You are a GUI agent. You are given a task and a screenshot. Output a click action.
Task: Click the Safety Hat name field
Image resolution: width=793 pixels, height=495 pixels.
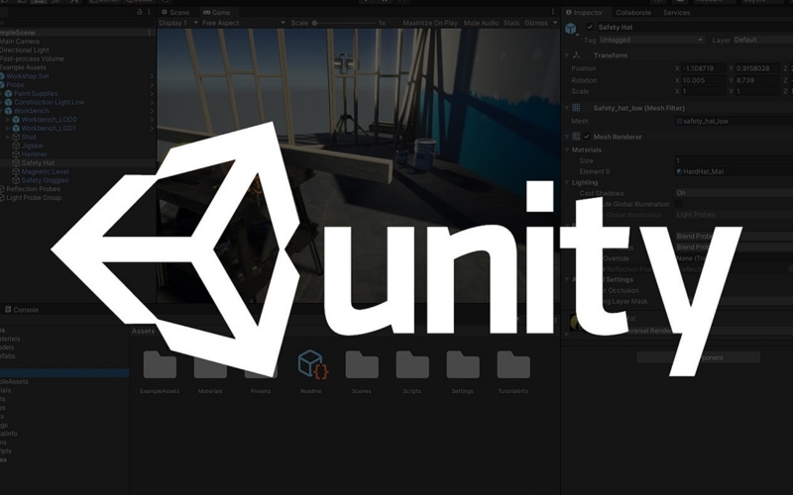coord(695,27)
